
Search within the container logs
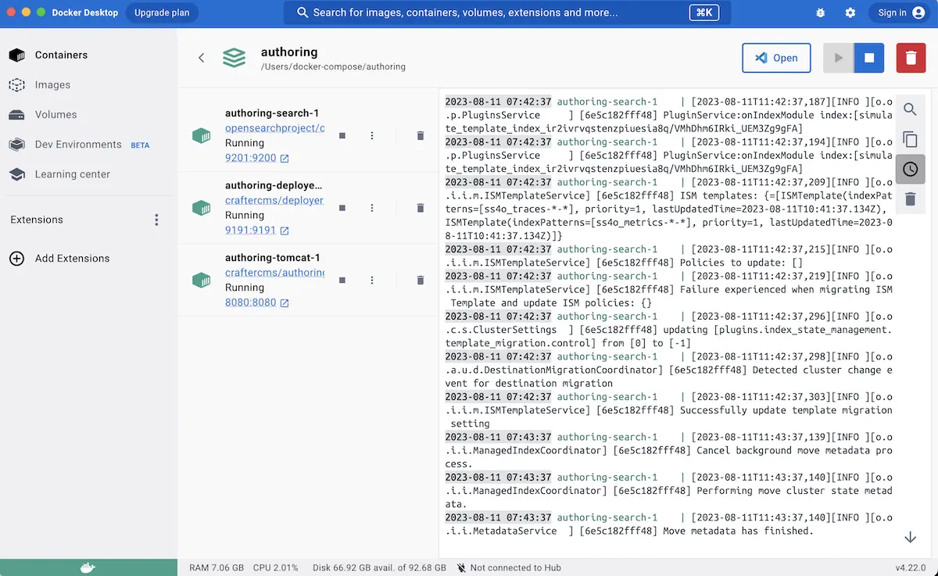[910, 109]
